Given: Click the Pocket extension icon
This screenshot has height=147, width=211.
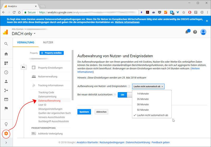Looking at the screenshot, I should pyautogui.click(x=160, y=12).
